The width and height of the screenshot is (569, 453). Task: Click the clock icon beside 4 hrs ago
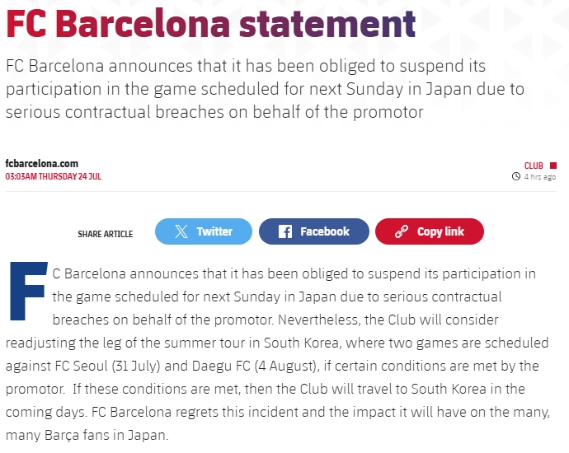point(515,176)
